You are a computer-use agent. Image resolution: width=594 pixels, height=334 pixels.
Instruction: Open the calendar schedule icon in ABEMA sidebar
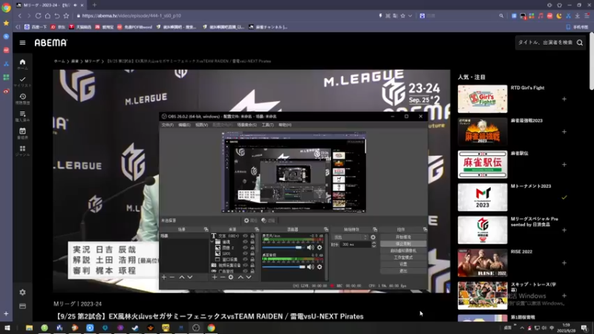(22, 133)
